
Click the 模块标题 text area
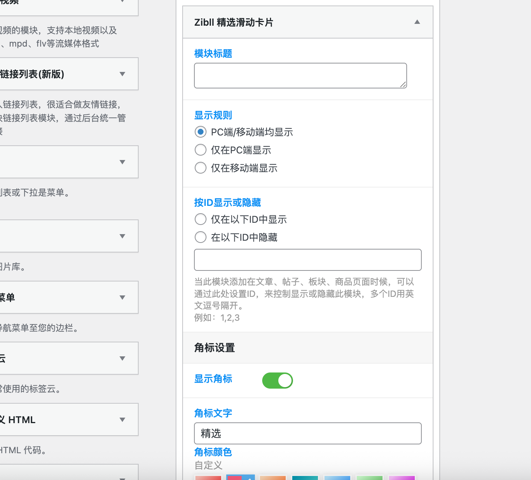tap(300, 75)
